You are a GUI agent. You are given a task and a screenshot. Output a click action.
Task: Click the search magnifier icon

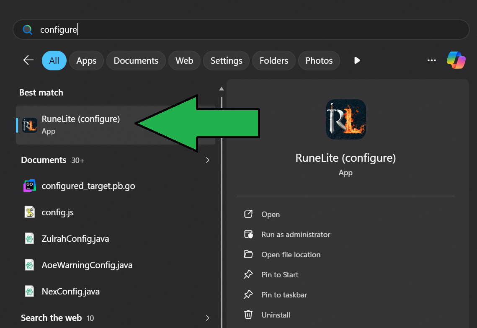pyautogui.click(x=28, y=30)
